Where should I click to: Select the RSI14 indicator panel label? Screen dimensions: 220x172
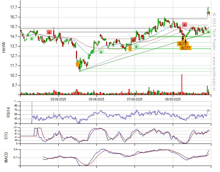[4, 112]
